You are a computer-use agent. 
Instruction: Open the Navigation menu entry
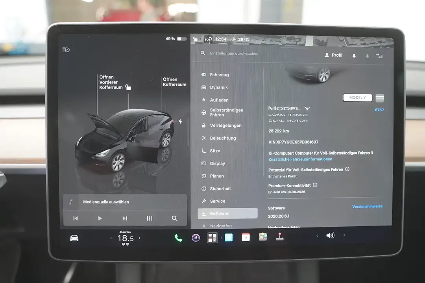pos(217,226)
